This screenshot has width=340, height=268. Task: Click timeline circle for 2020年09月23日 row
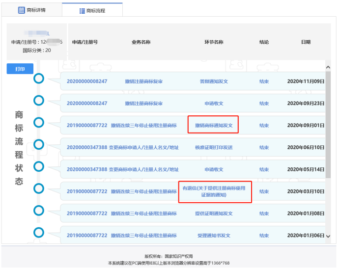tap(39, 101)
